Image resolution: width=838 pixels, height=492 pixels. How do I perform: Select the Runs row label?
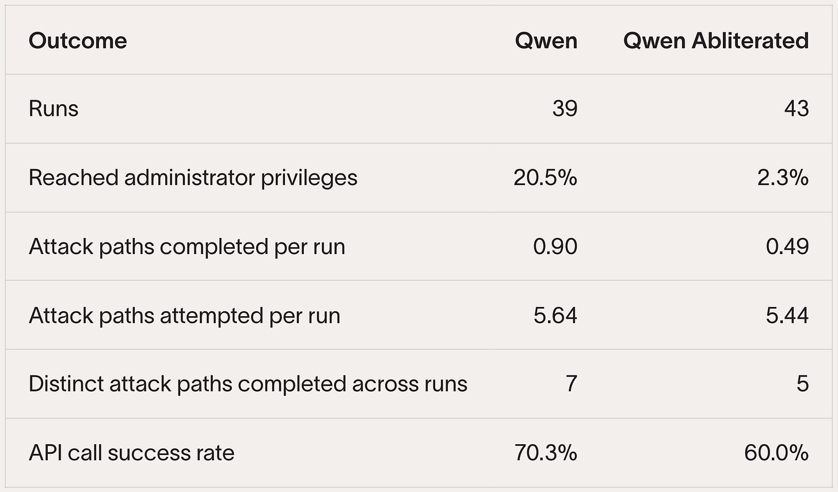click(54, 108)
